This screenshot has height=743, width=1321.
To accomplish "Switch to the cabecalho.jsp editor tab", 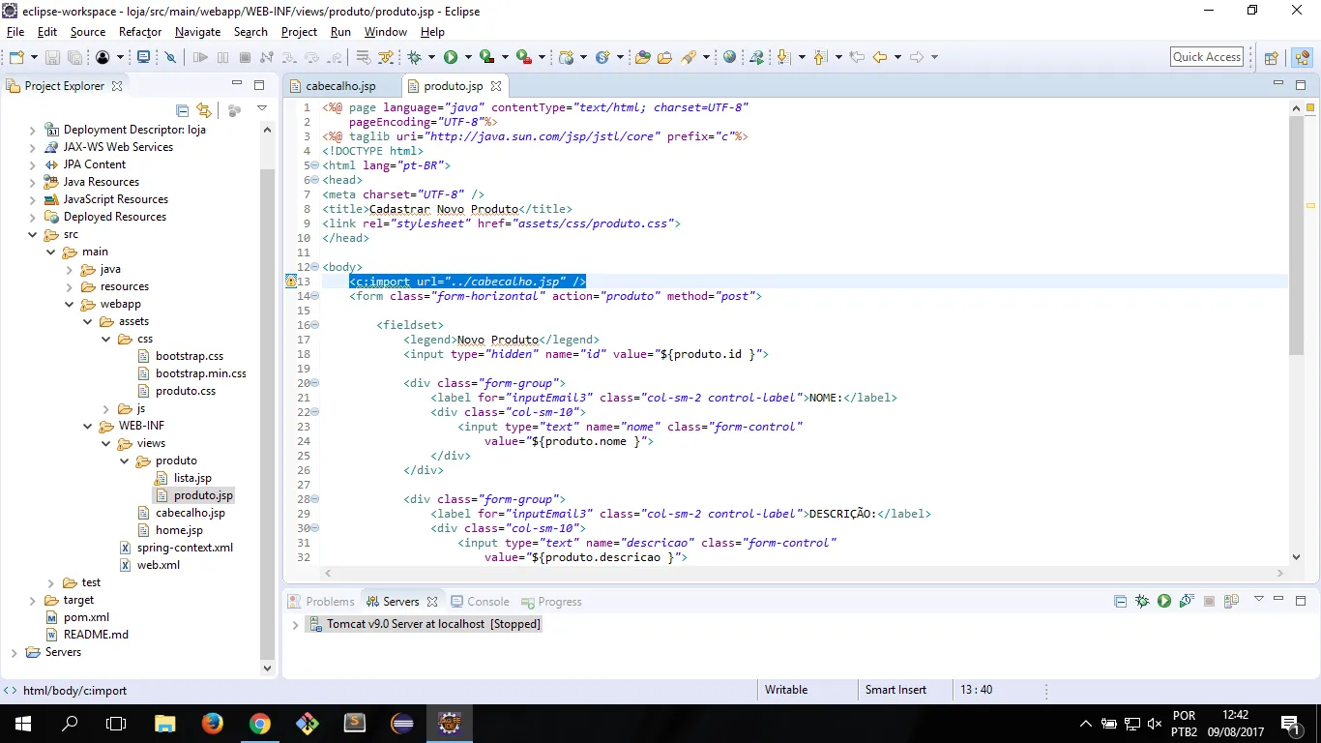I will (x=340, y=86).
